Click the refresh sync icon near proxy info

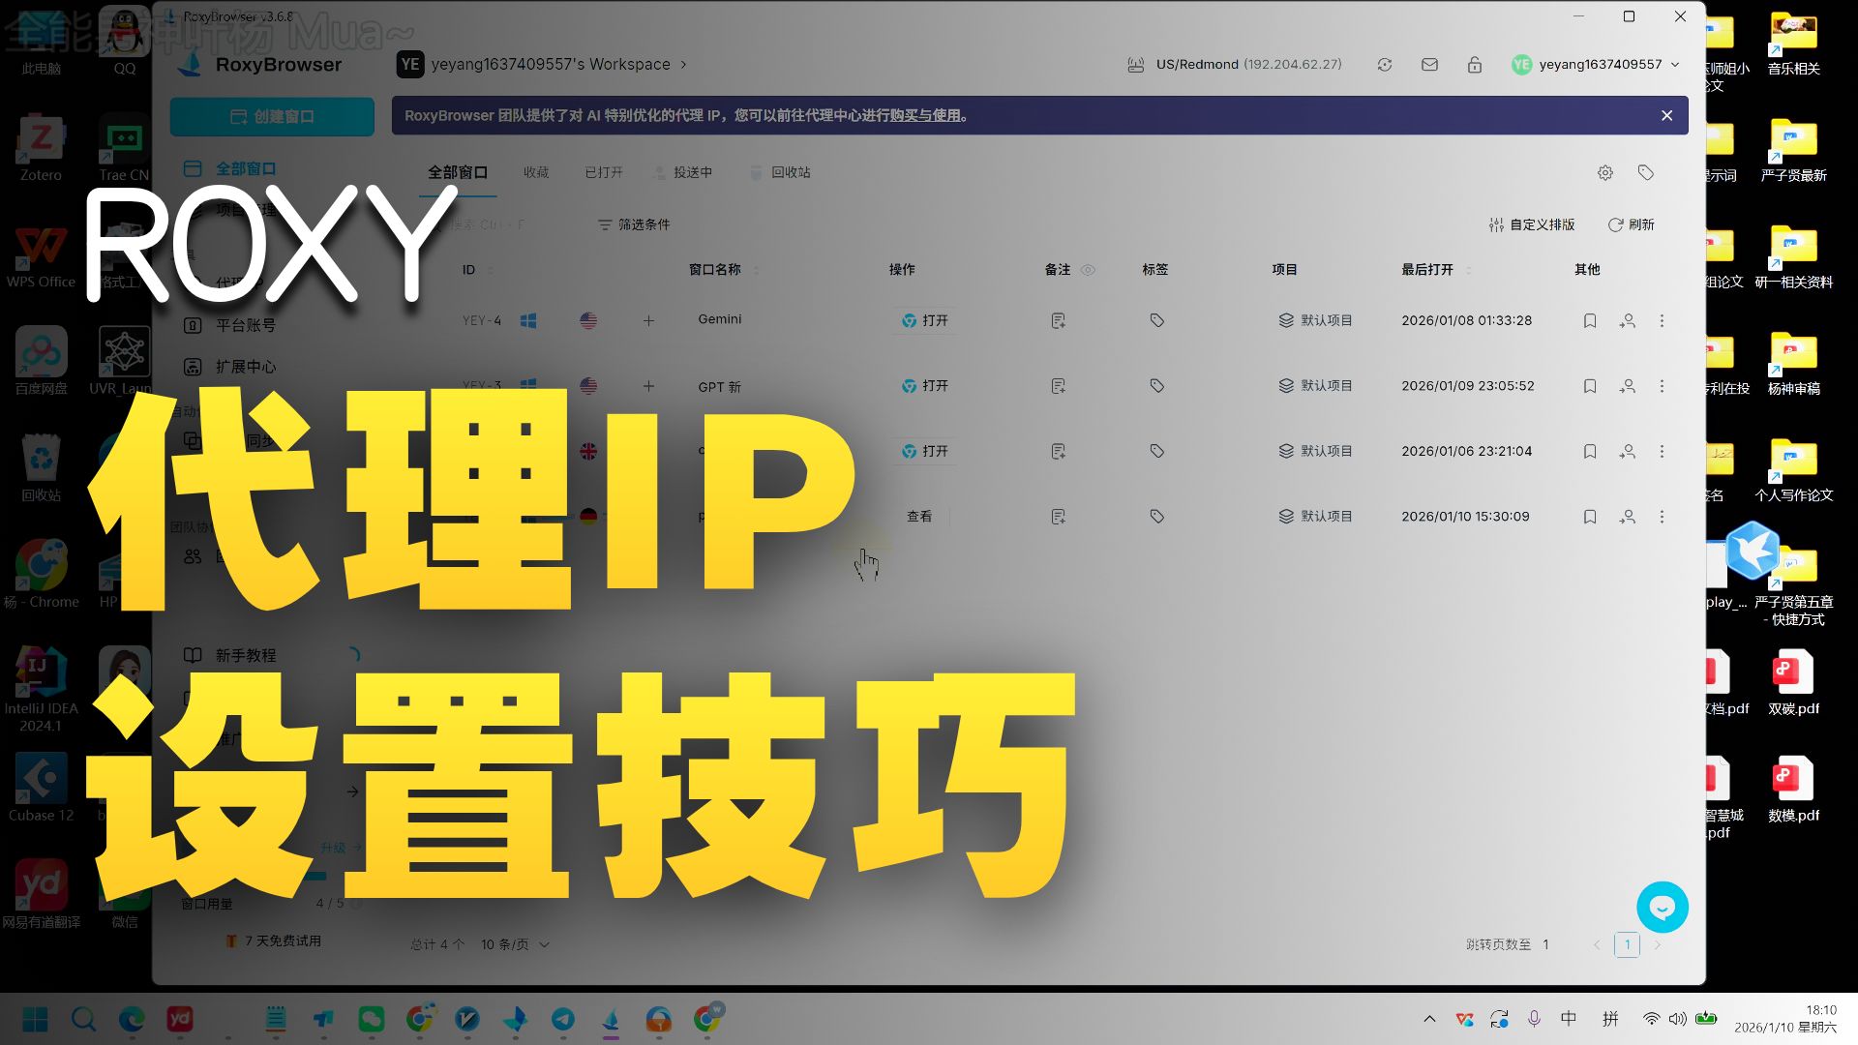pyautogui.click(x=1385, y=65)
